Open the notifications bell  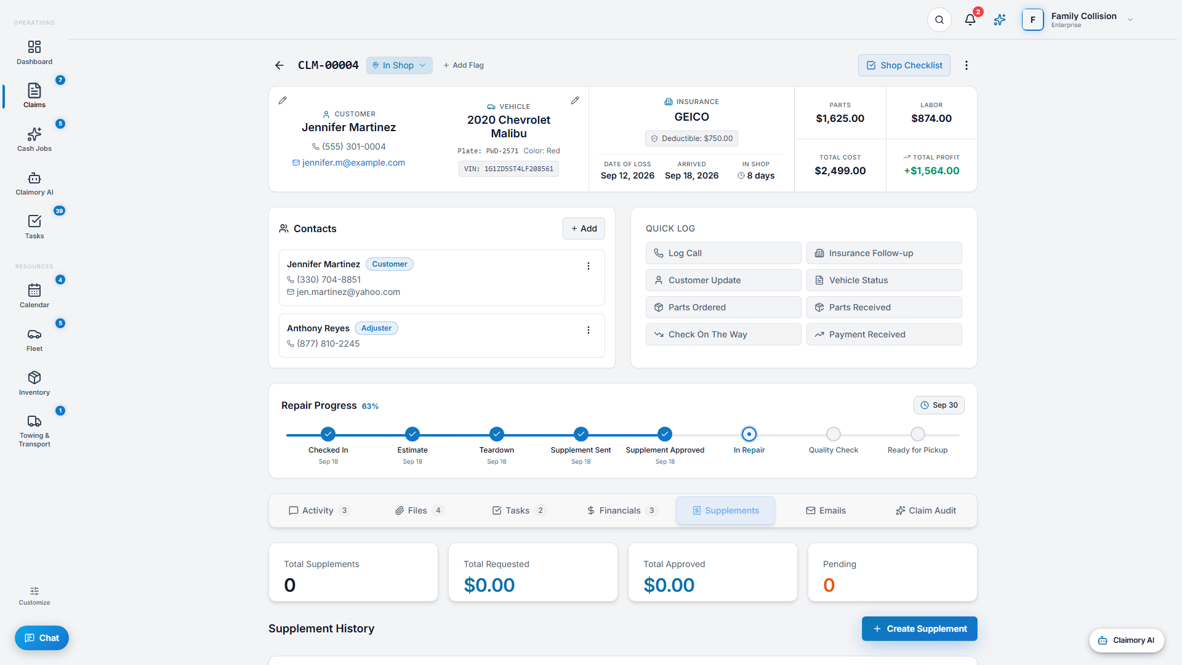[970, 20]
